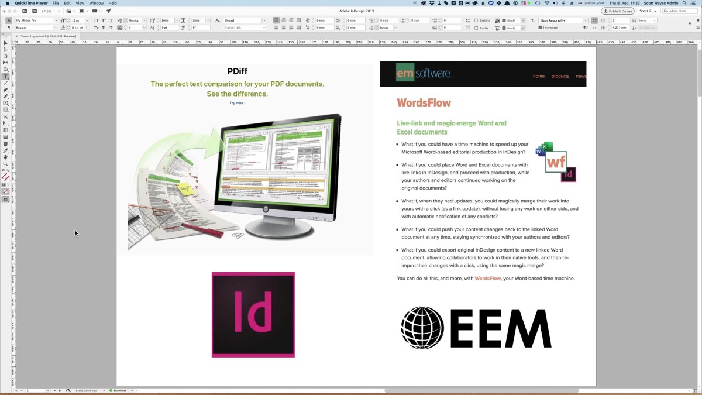The image size is (702, 395).
Task: Open Adobe Bridge via Br icon
Action: coord(24,11)
